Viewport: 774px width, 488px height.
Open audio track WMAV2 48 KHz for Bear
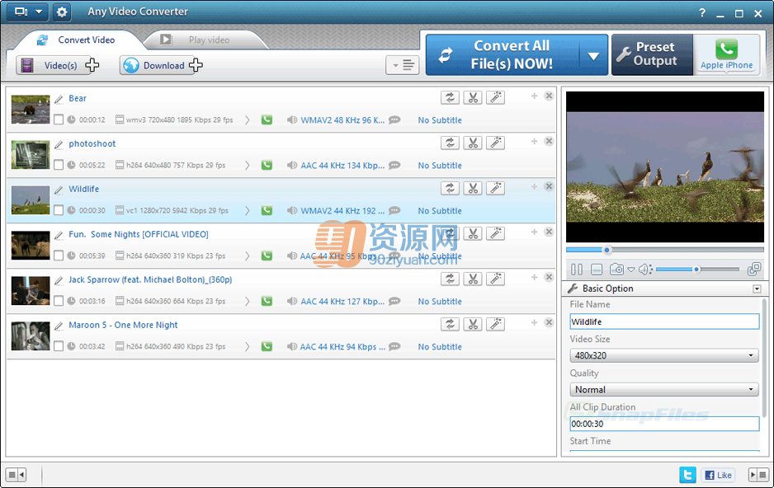coord(342,120)
